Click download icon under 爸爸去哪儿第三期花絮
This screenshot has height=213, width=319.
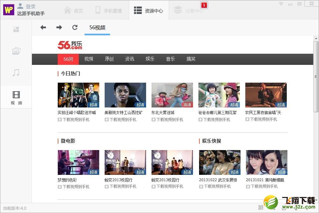click(x=200, y=120)
